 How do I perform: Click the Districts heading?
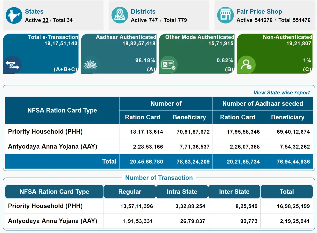tap(143, 12)
